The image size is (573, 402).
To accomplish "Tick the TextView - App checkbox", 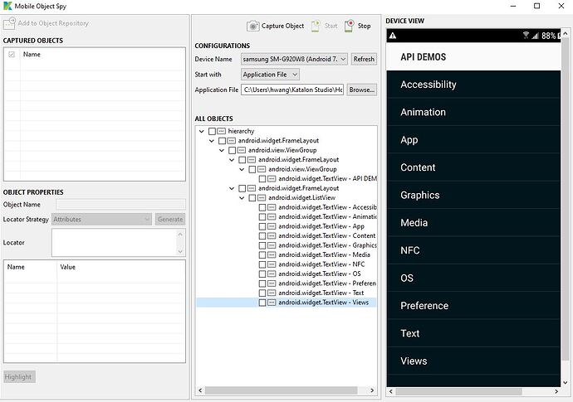I will click(262, 226).
